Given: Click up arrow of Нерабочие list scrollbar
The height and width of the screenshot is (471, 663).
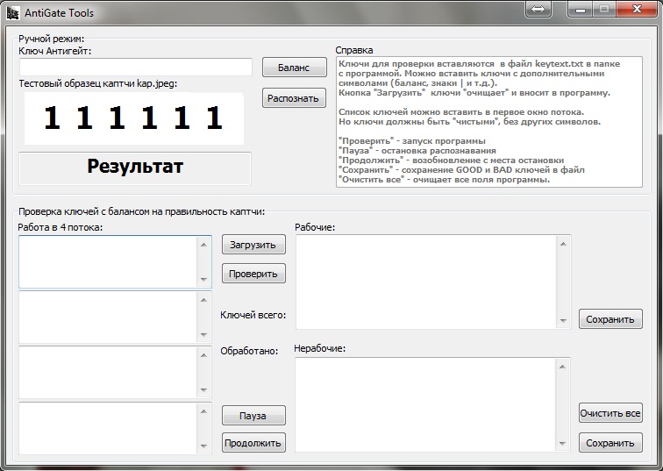Looking at the screenshot, I should (x=562, y=366).
